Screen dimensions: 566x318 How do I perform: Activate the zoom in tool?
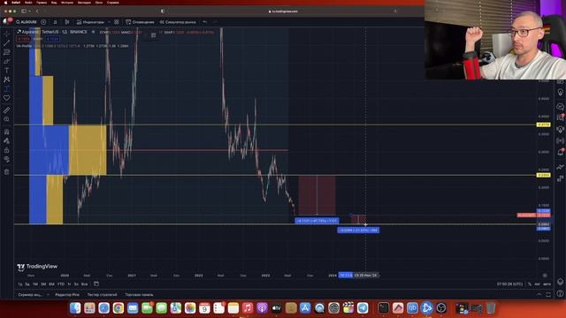coord(6,119)
